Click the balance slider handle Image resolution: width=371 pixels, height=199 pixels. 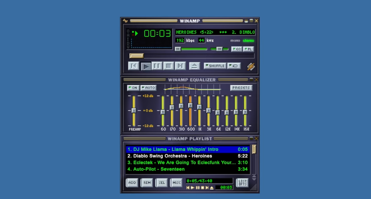[219, 49]
